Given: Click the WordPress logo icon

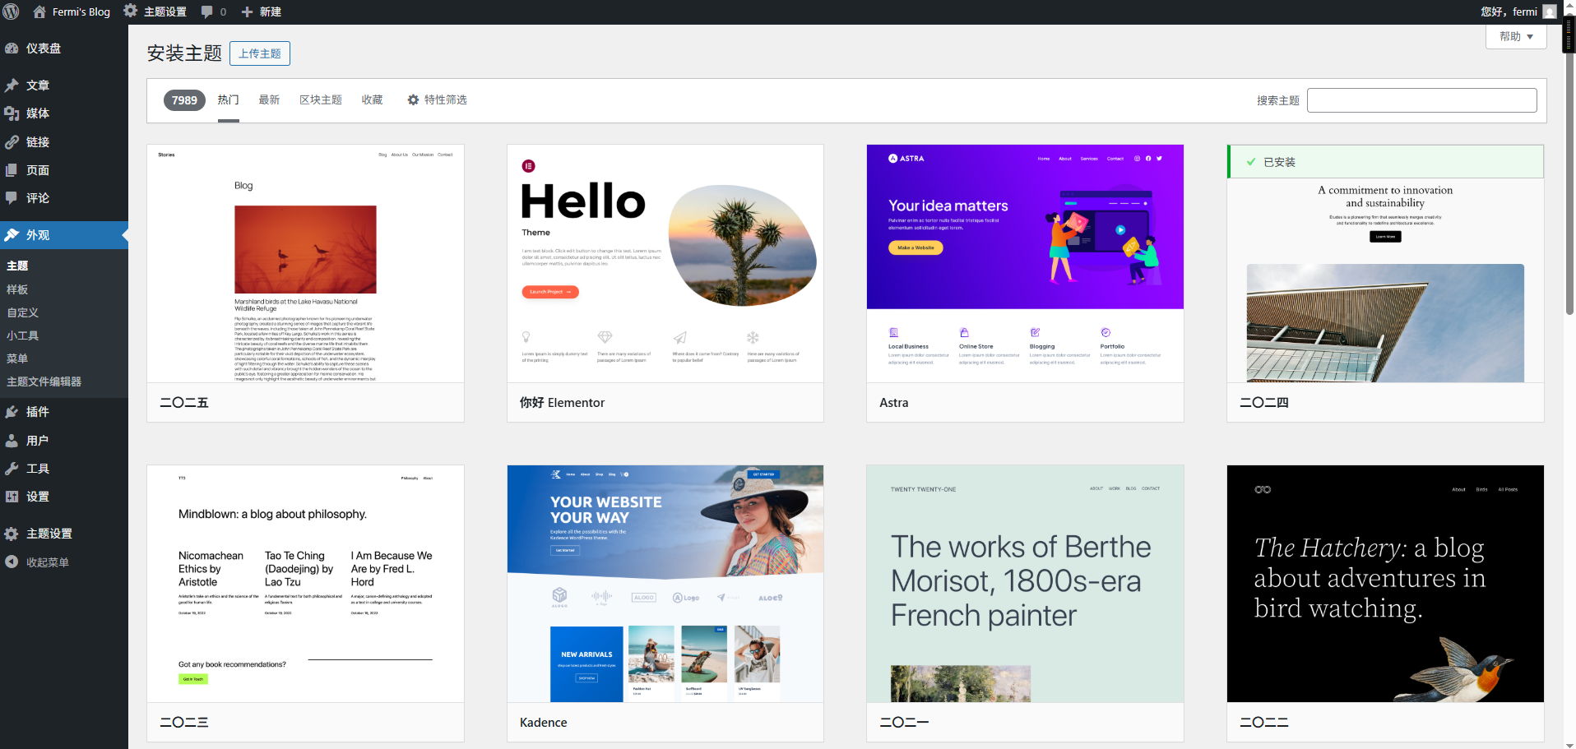Looking at the screenshot, I should (12, 12).
